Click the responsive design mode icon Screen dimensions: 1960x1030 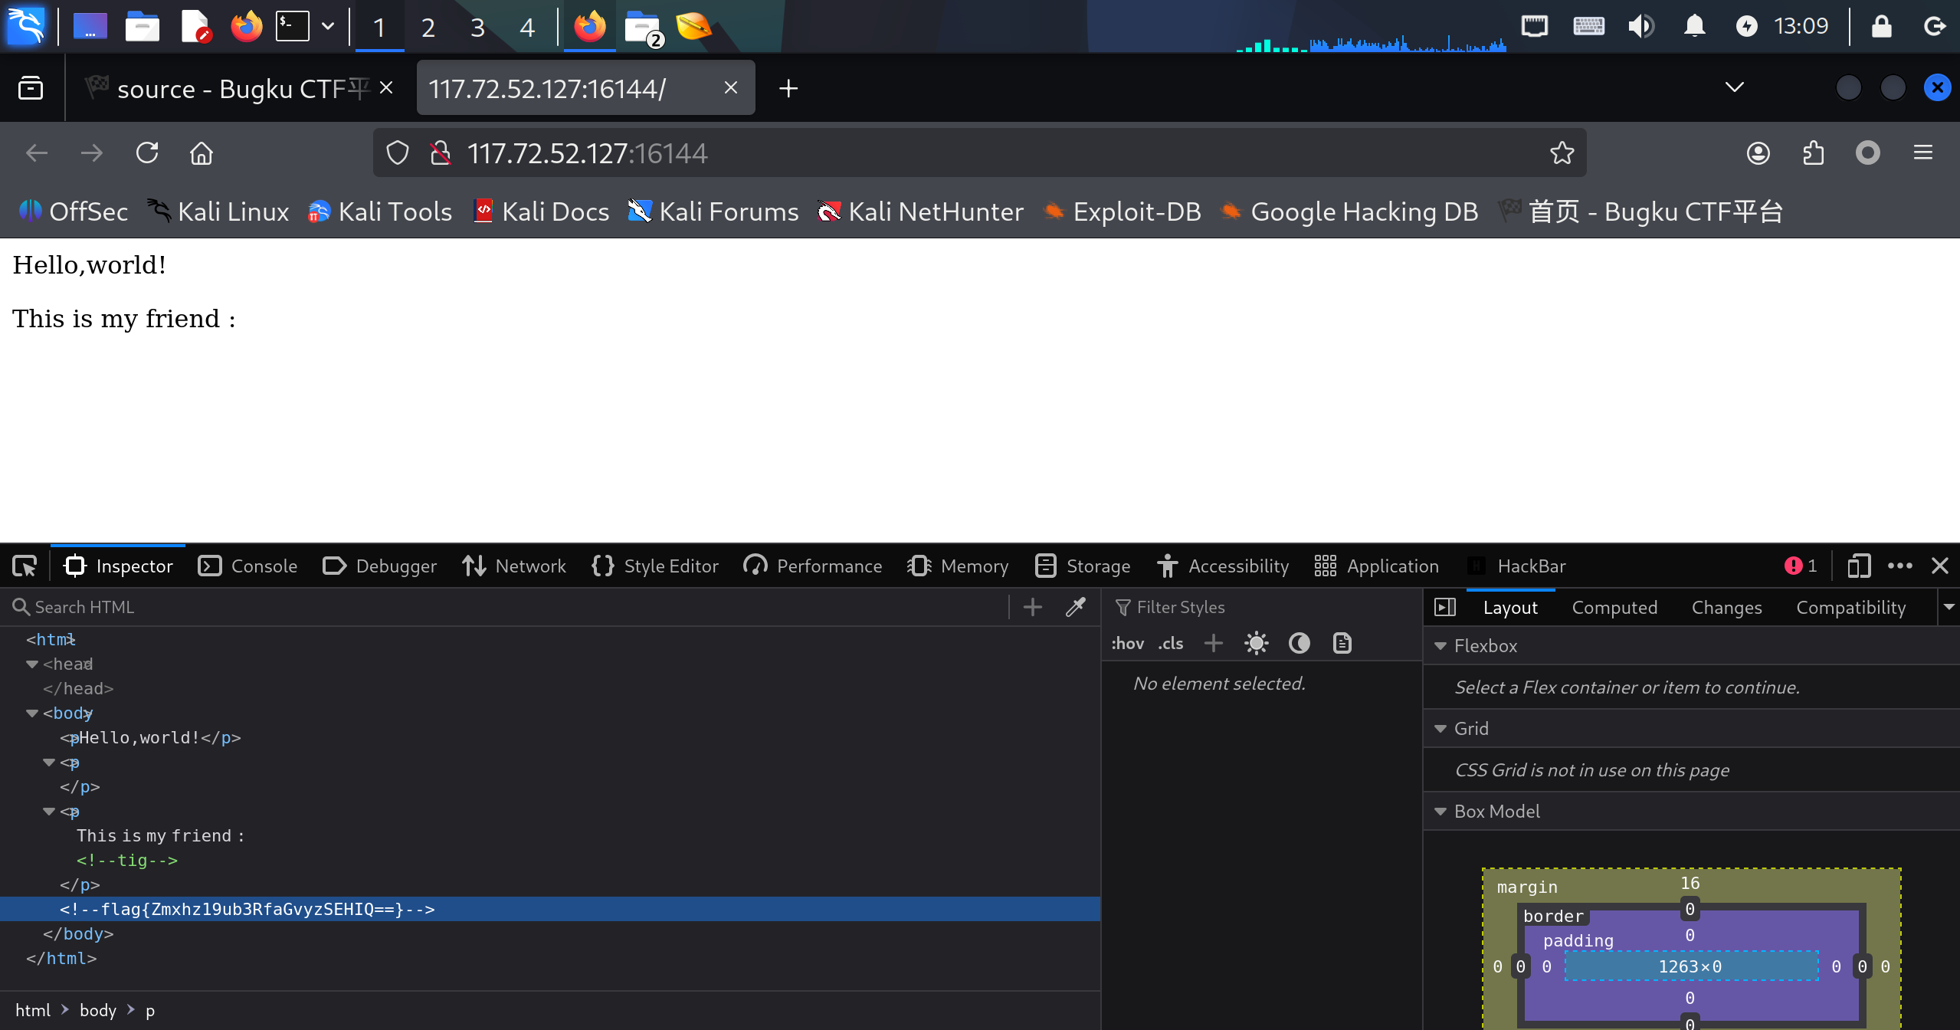[1858, 566]
